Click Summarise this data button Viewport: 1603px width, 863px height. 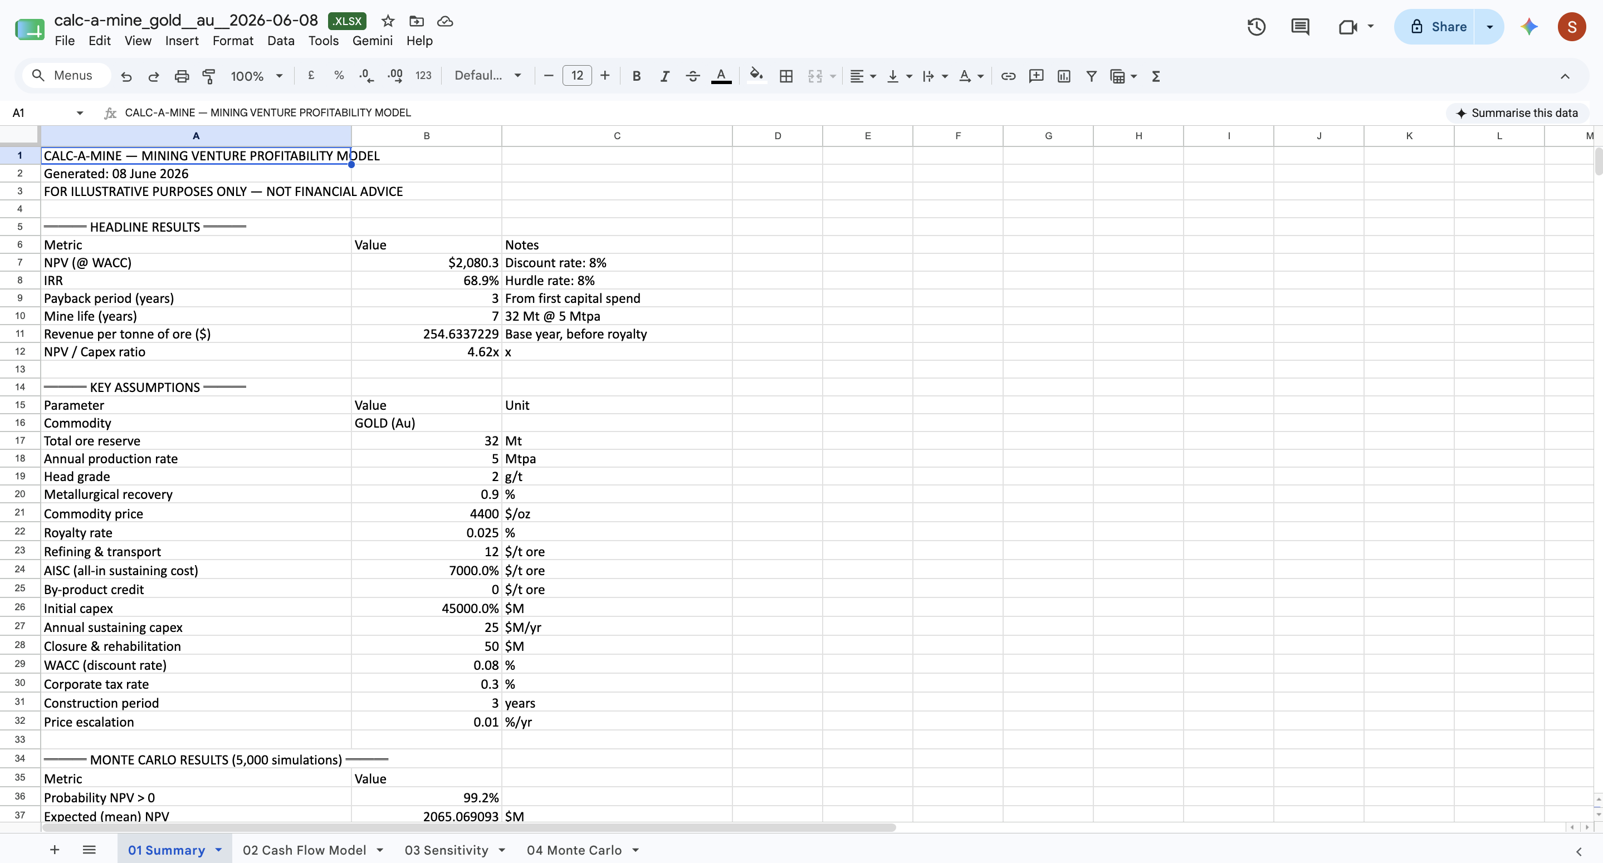click(1517, 112)
